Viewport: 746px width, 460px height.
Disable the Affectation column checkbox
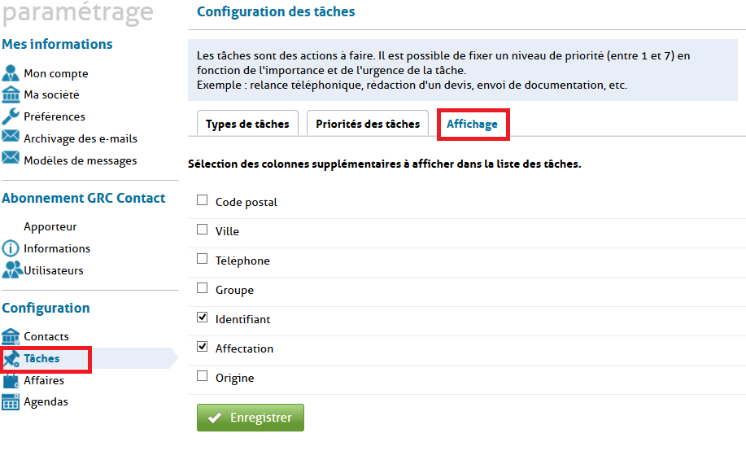point(203,348)
